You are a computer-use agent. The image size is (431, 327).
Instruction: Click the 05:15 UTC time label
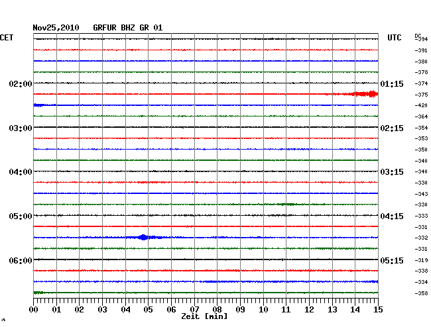coord(392,260)
